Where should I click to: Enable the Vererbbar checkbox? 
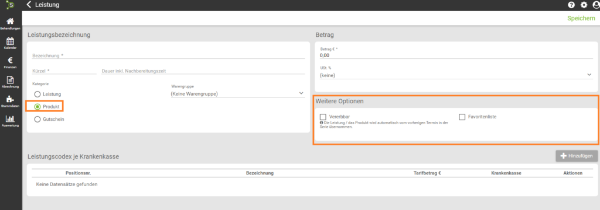(323, 117)
